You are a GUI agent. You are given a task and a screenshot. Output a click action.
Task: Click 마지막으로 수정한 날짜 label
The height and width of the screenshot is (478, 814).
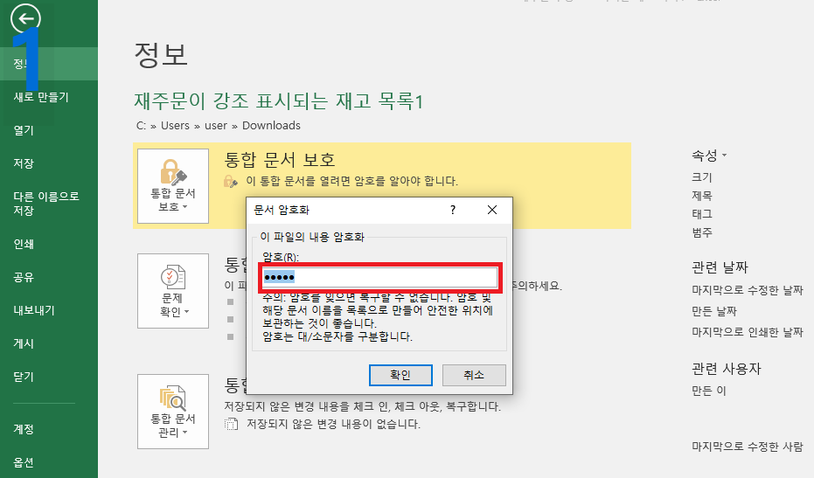coord(747,290)
